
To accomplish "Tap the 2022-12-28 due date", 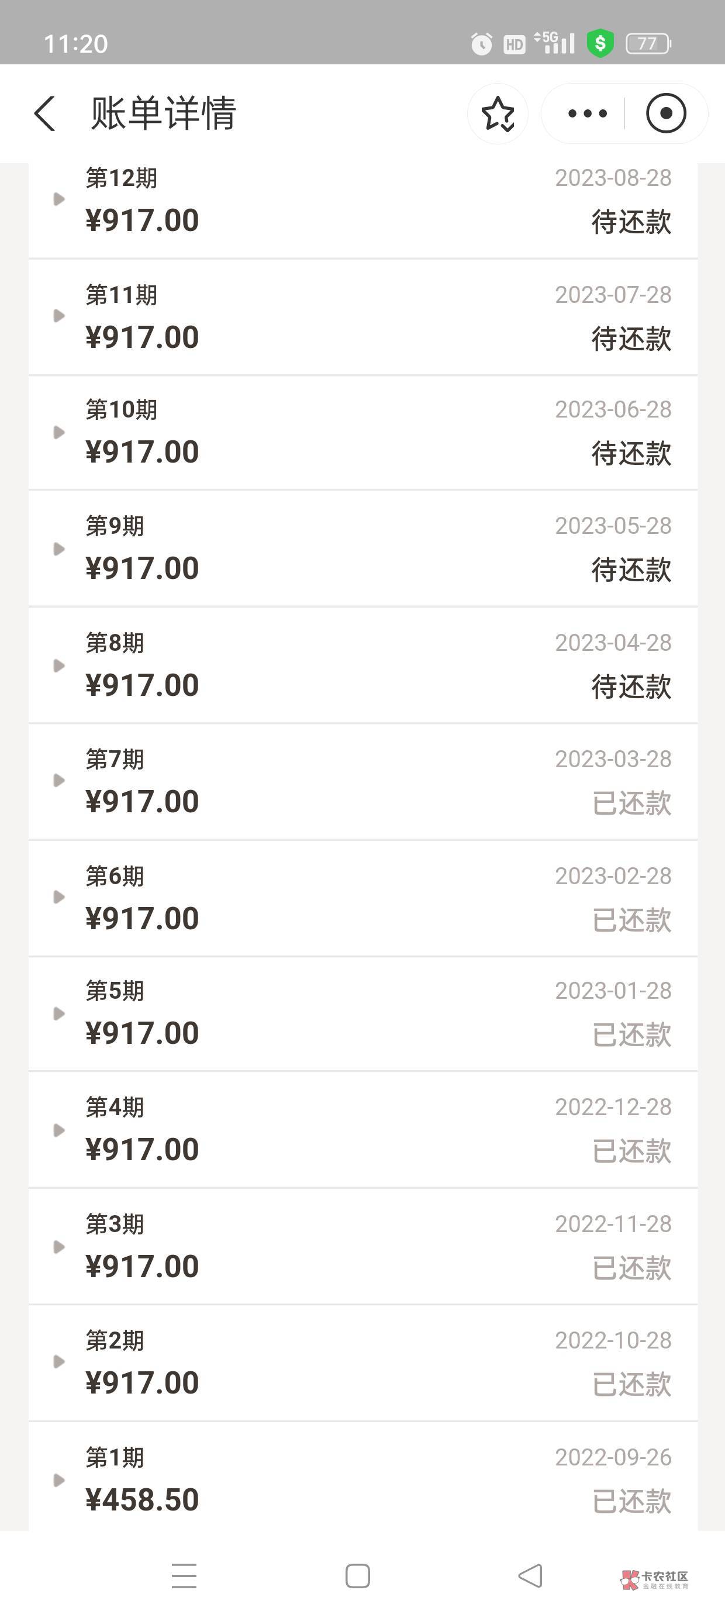I will tap(613, 1107).
